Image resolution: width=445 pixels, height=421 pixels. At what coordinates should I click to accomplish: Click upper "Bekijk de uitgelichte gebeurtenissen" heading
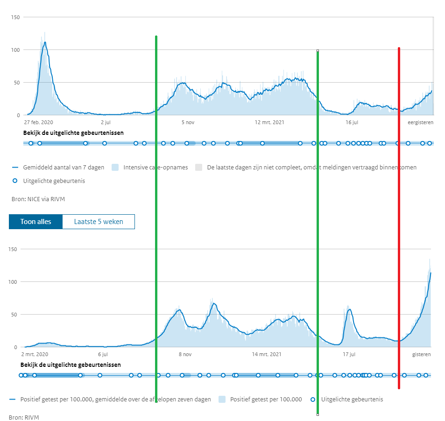73,133
